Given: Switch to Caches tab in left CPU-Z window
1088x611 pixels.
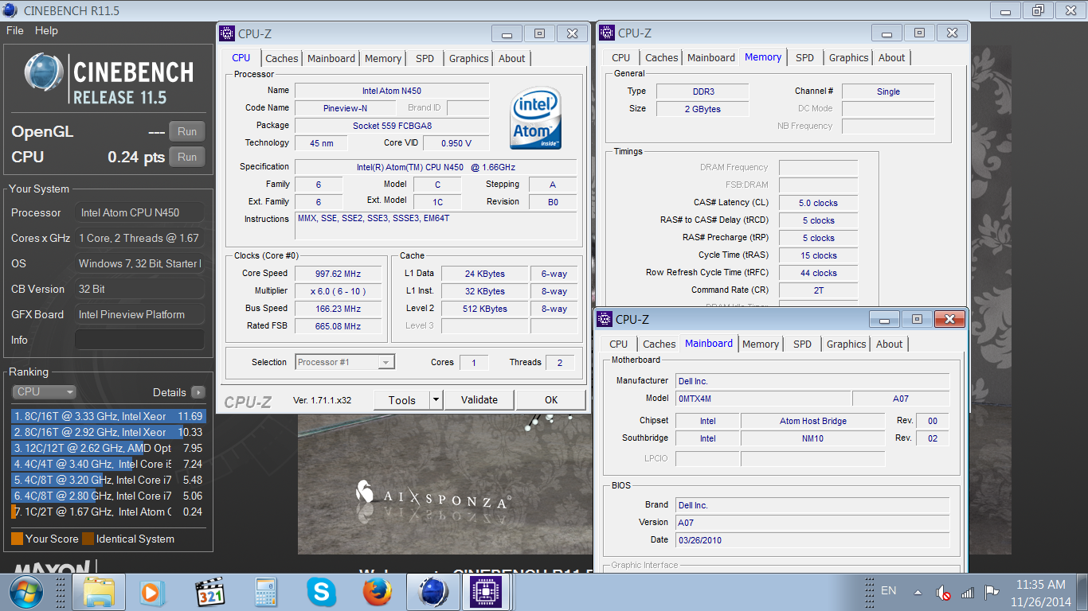Looking at the screenshot, I should tap(282, 58).
